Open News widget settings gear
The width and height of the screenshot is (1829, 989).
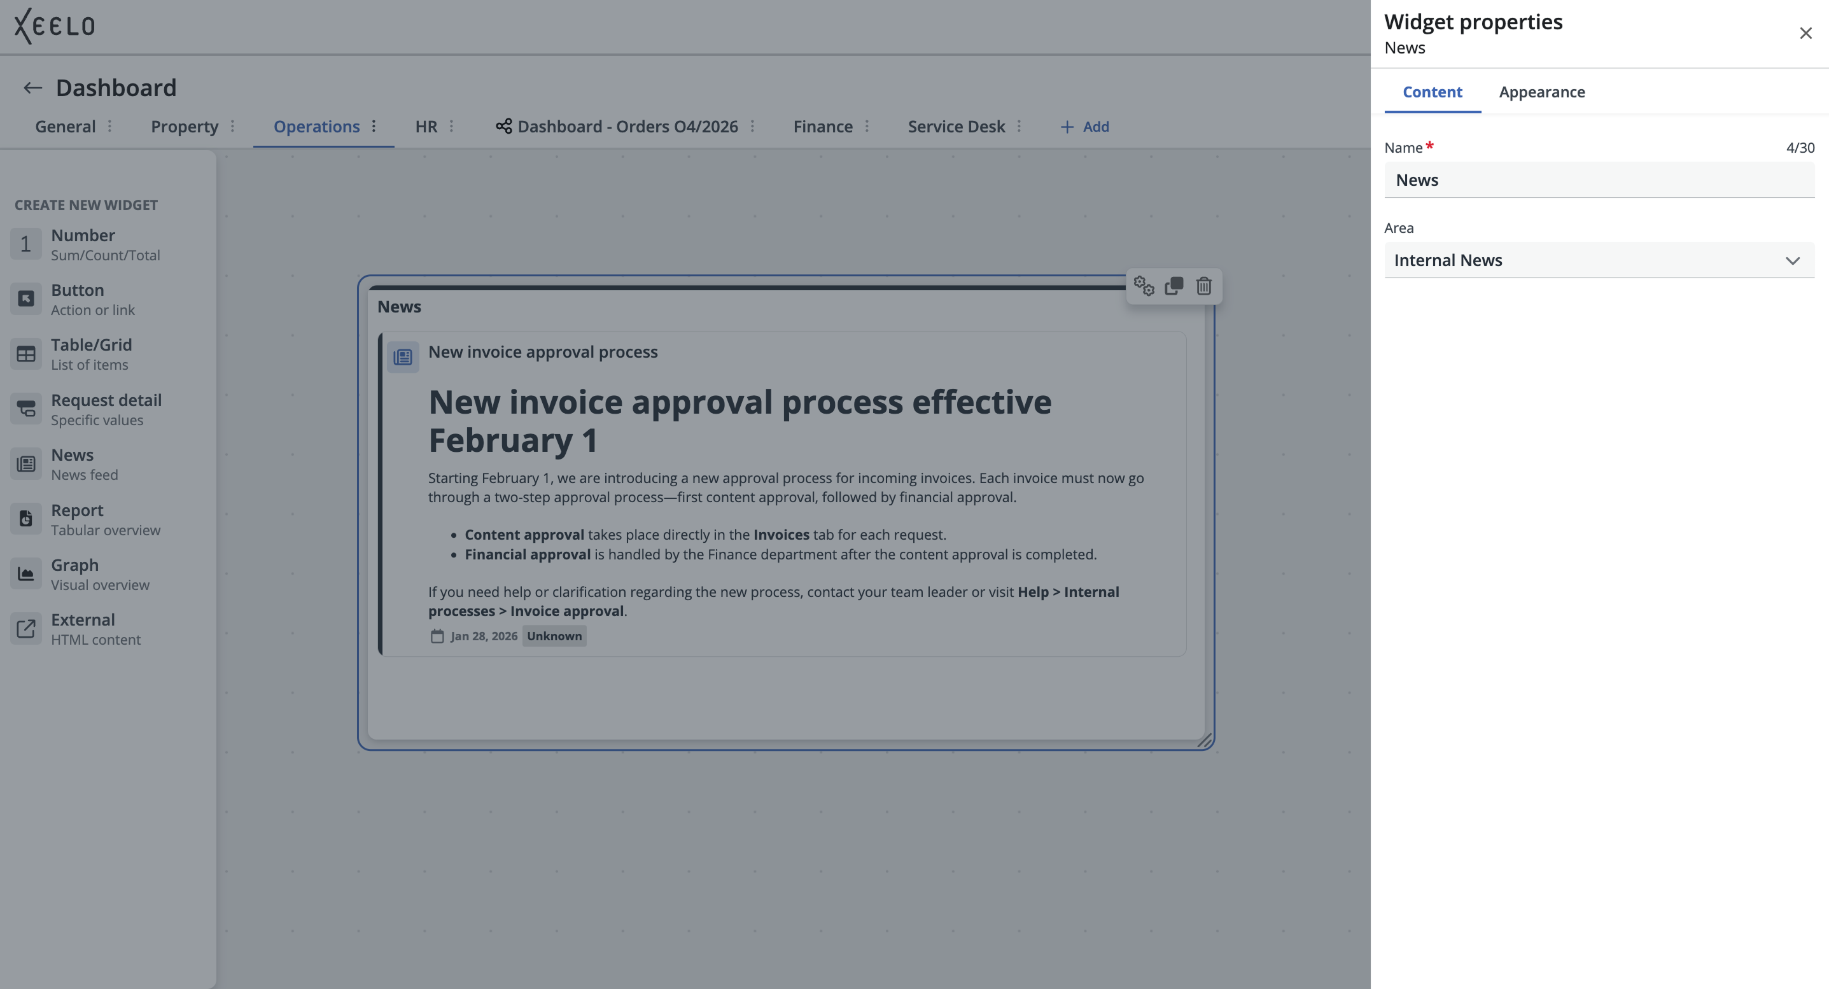point(1144,285)
